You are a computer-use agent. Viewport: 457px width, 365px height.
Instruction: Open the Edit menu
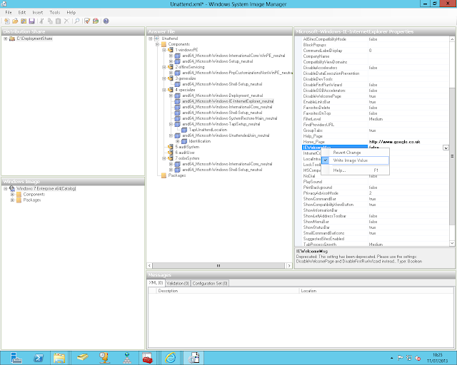(x=22, y=13)
